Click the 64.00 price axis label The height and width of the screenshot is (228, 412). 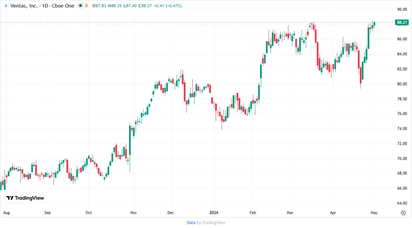(x=402, y=203)
